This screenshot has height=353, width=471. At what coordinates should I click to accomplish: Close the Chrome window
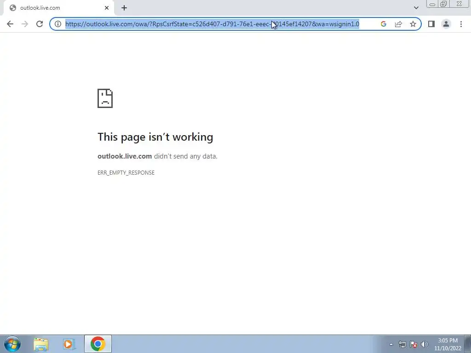tap(460, 4)
